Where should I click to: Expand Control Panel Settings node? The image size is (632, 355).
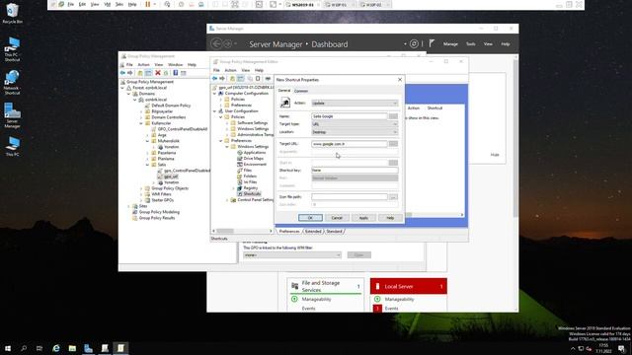227,199
